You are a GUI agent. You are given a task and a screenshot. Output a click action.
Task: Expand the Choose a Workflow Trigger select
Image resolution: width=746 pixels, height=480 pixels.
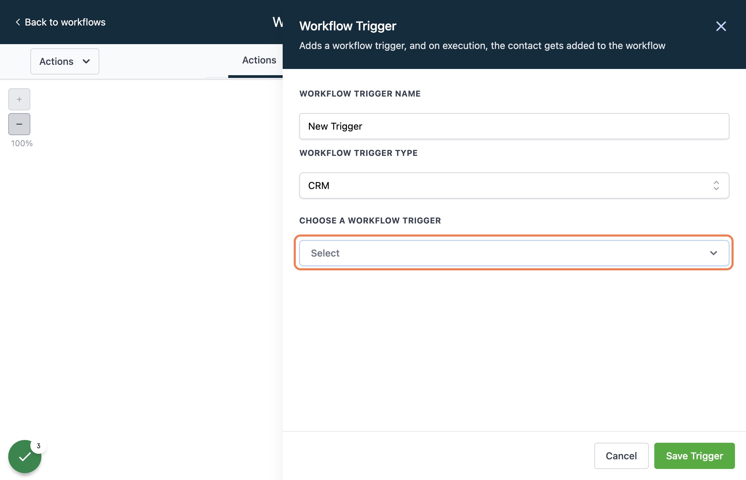(x=514, y=253)
